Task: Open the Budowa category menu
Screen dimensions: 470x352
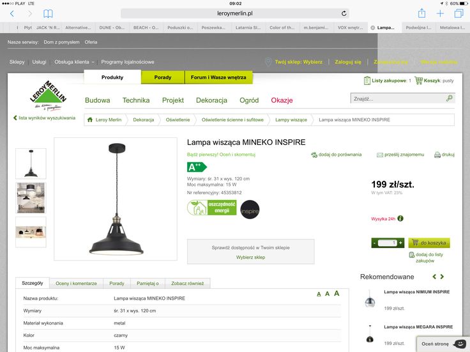Action: (x=98, y=100)
